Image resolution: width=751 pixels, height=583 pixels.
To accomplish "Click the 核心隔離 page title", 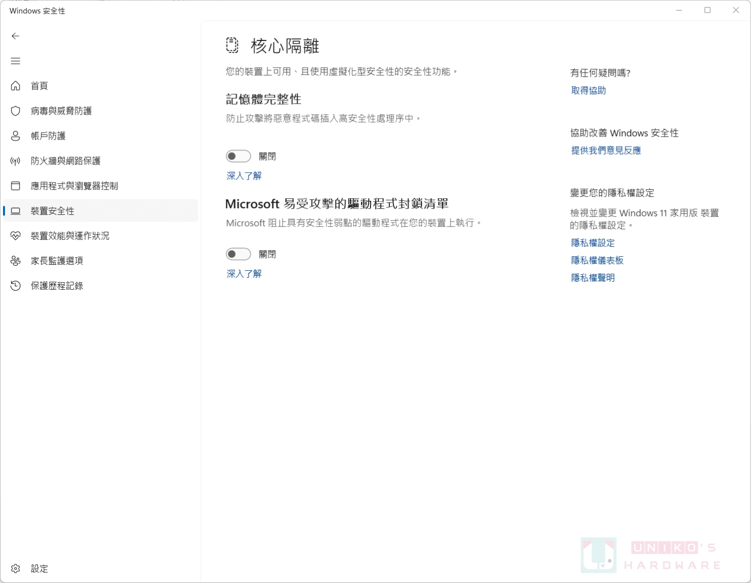I will [x=285, y=46].
